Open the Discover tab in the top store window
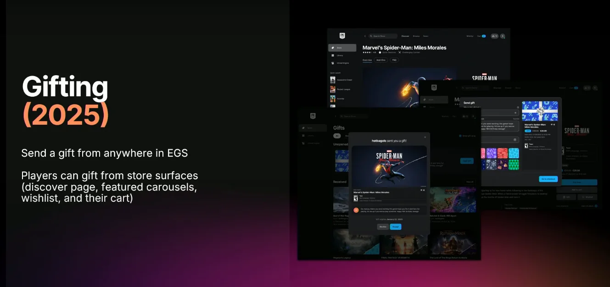610x287 pixels. click(x=405, y=36)
